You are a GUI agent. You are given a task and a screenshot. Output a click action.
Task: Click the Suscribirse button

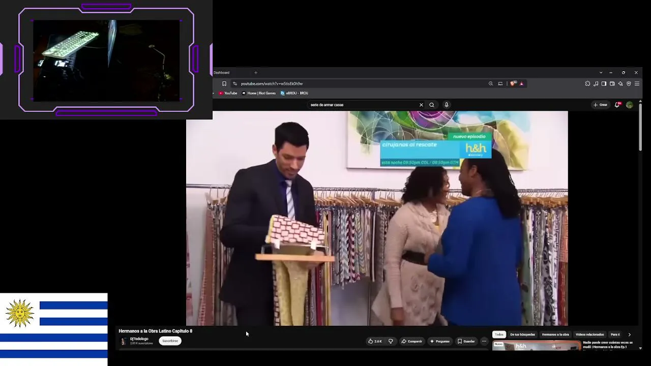(170, 341)
